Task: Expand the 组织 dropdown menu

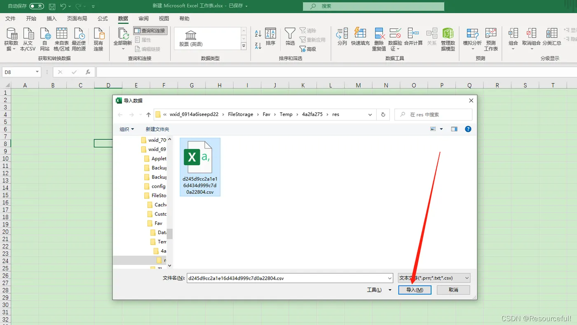Action: tap(127, 129)
